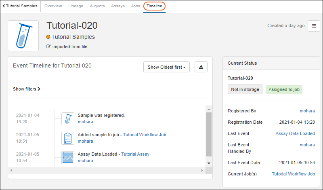Open the Aliquots tab
Viewport: 323px width, 190px height.
pyautogui.click(x=97, y=6)
